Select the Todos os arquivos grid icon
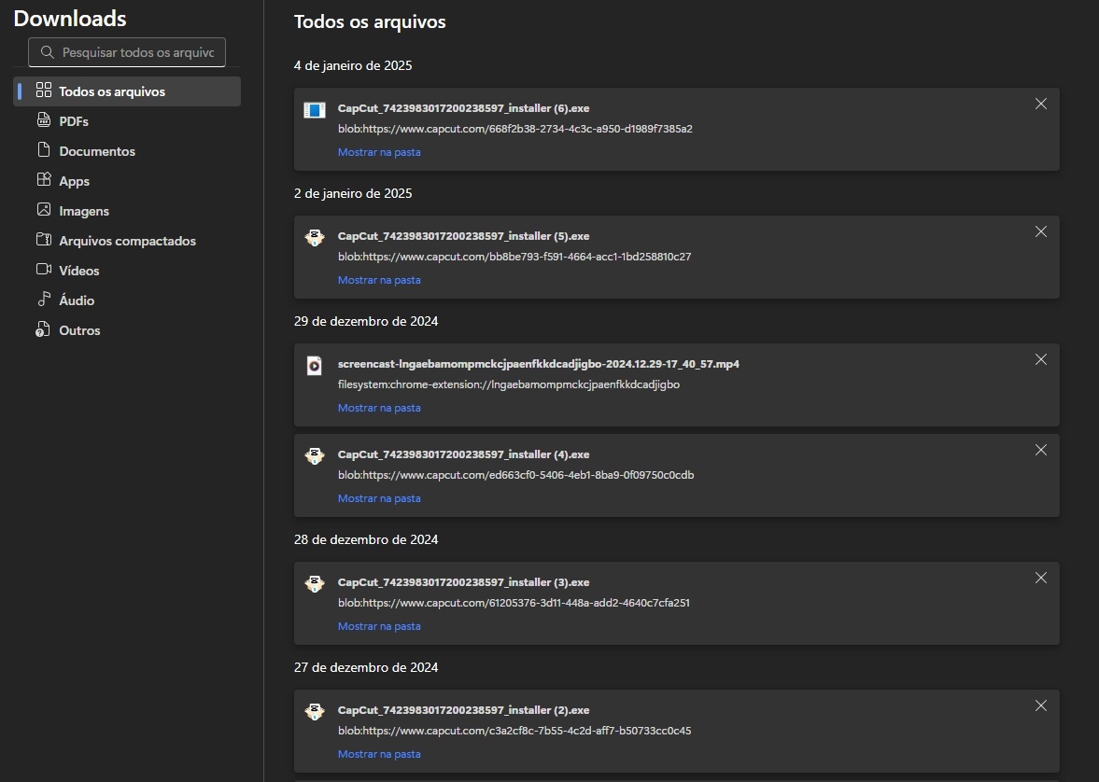Image resolution: width=1099 pixels, height=782 pixels. (44, 91)
